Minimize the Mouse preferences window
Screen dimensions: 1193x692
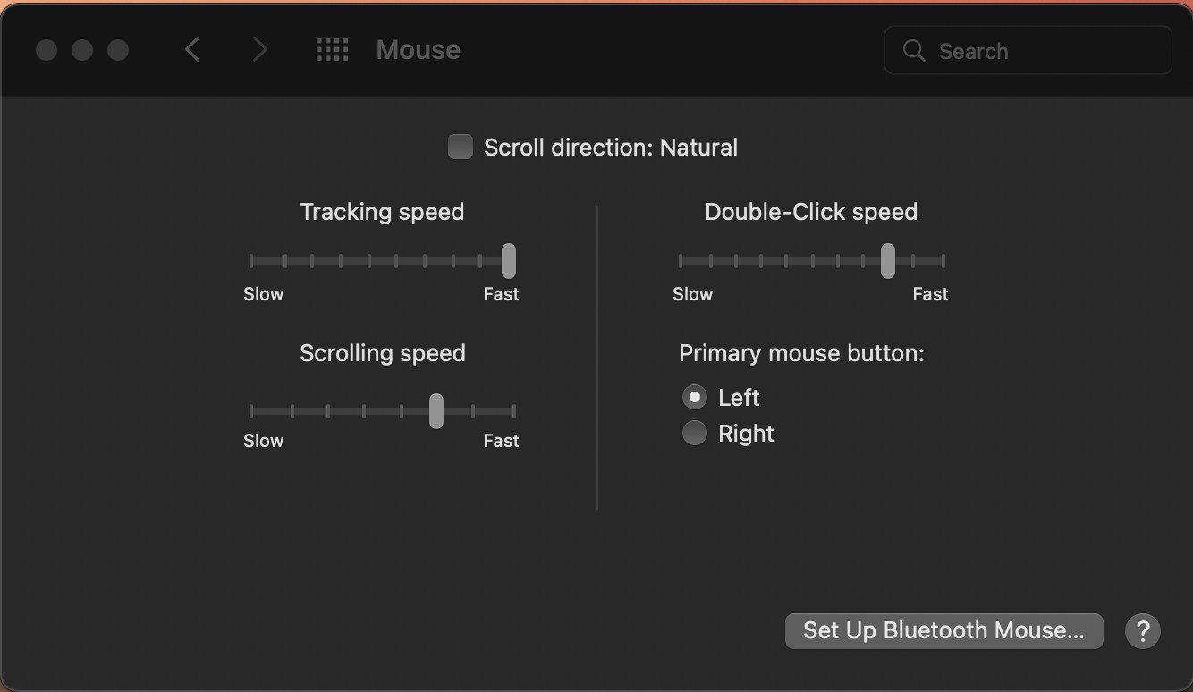click(x=82, y=50)
